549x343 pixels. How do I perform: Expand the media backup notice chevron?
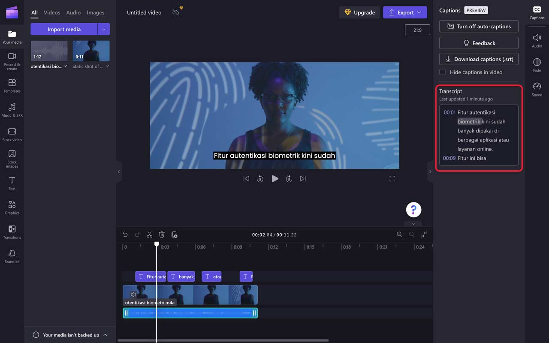point(106,335)
